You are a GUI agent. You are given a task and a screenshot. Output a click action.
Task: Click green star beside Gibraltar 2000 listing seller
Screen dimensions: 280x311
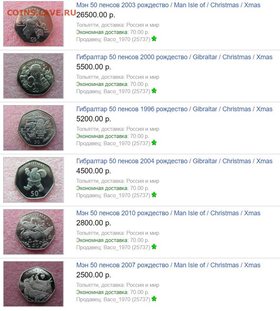154,91
